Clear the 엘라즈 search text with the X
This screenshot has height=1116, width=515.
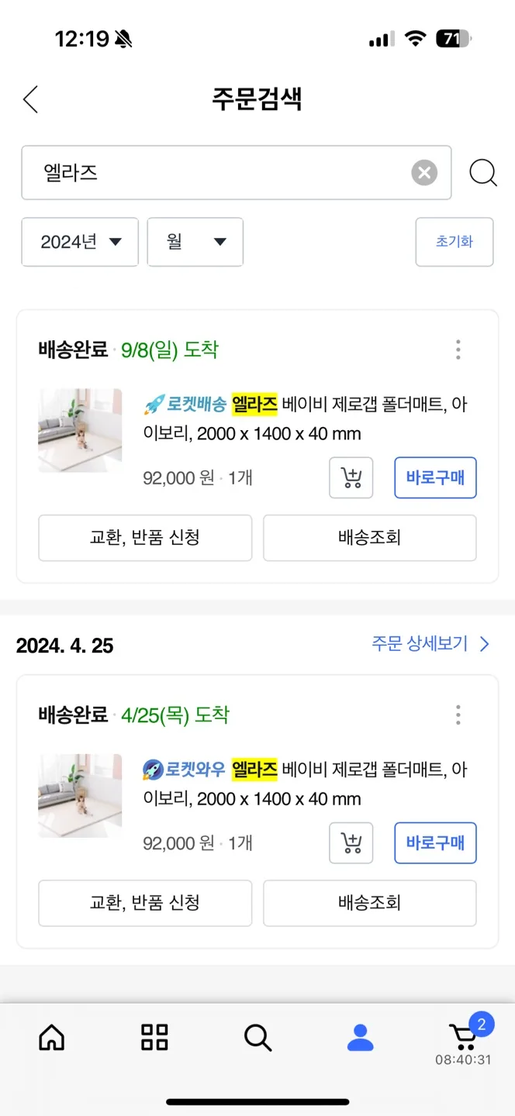click(x=424, y=172)
